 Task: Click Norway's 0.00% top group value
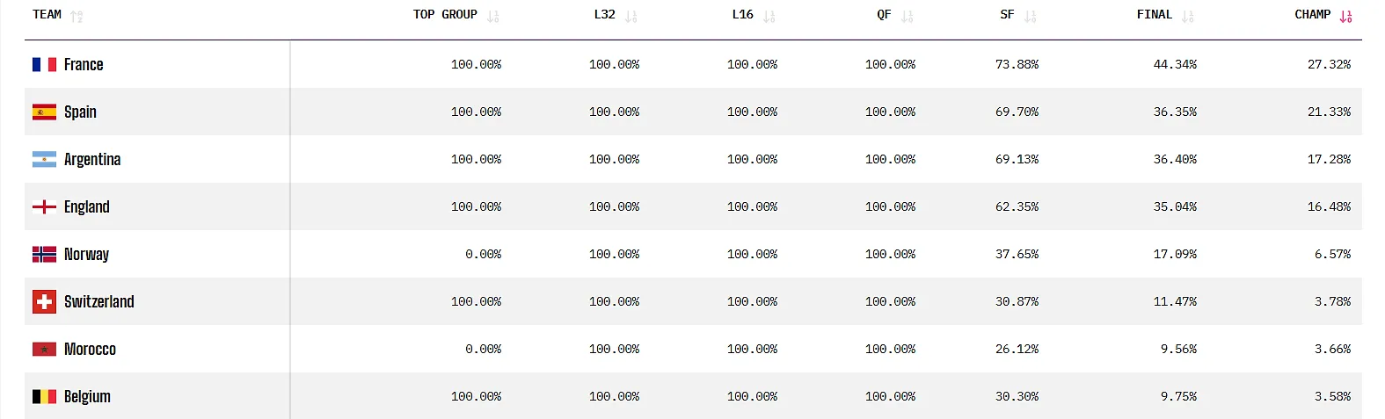pyautogui.click(x=484, y=254)
